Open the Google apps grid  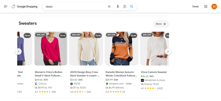point(206,6)
